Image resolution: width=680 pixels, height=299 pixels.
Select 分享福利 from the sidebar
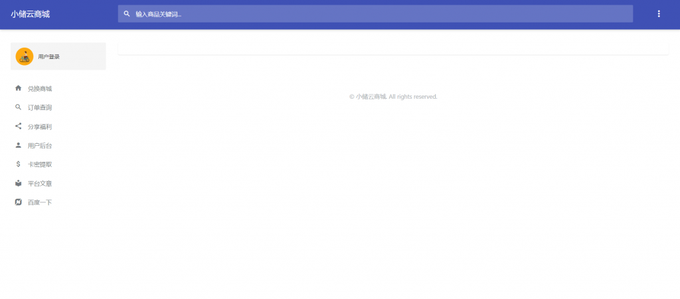[40, 127]
